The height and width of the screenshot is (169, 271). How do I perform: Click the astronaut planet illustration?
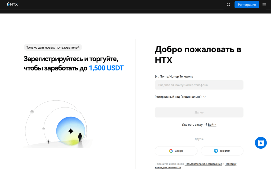click(x=56, y=124)
